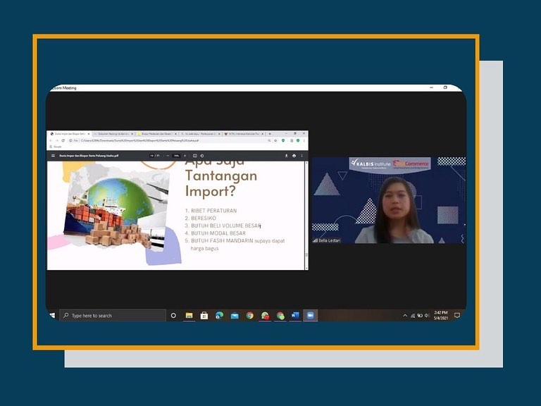The image size is (541, 406).
Task: Bookmark the page with star icon
Action: click(x=275, y=140)
